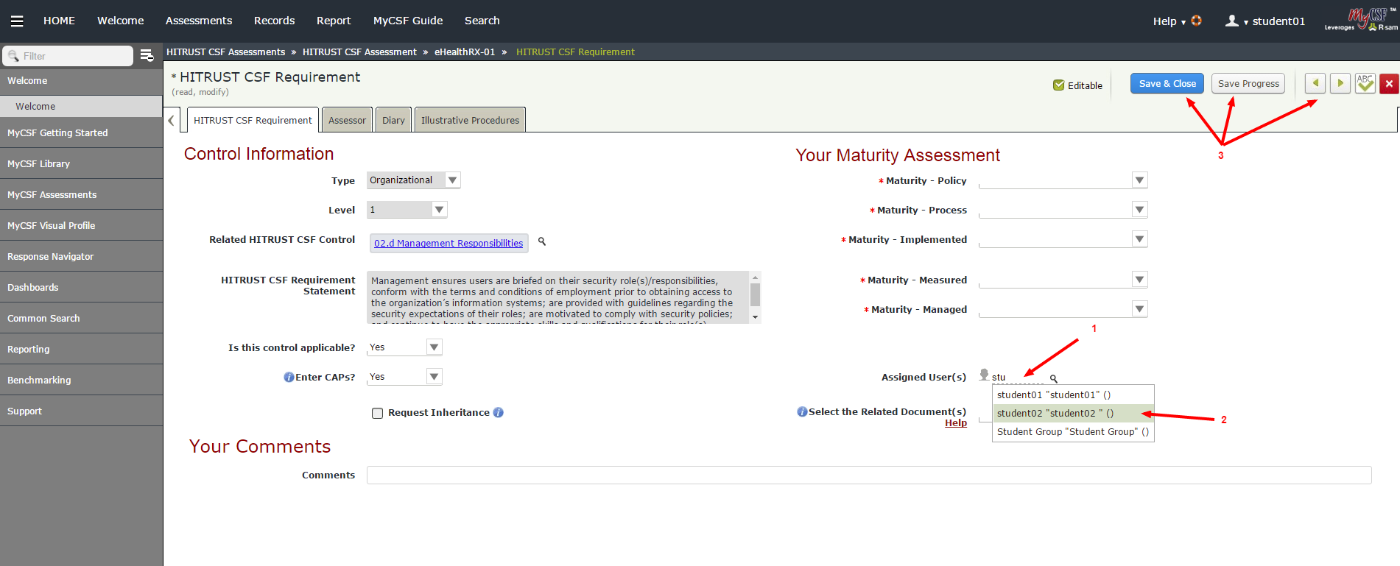Viewport: 1400px width, 566px height.
Task: Switch to the Illustrative Procedures tab
Action: tap(470, 120)
